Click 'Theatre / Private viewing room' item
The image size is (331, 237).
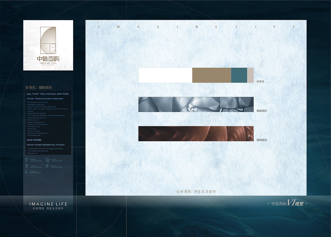37,124
